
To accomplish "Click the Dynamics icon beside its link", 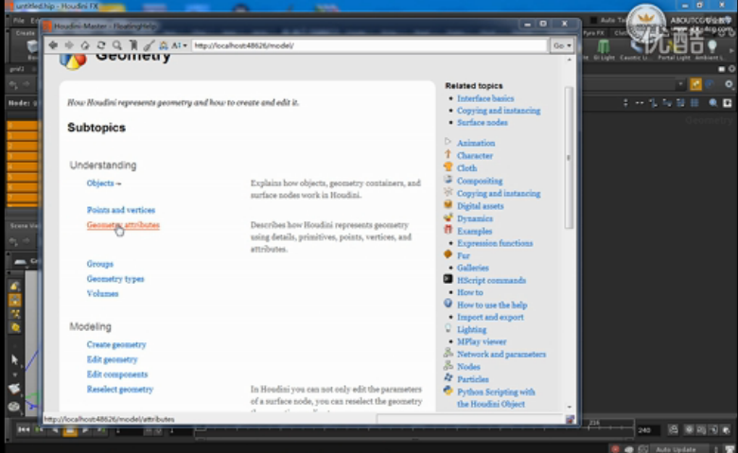I will tap(448, 218).
